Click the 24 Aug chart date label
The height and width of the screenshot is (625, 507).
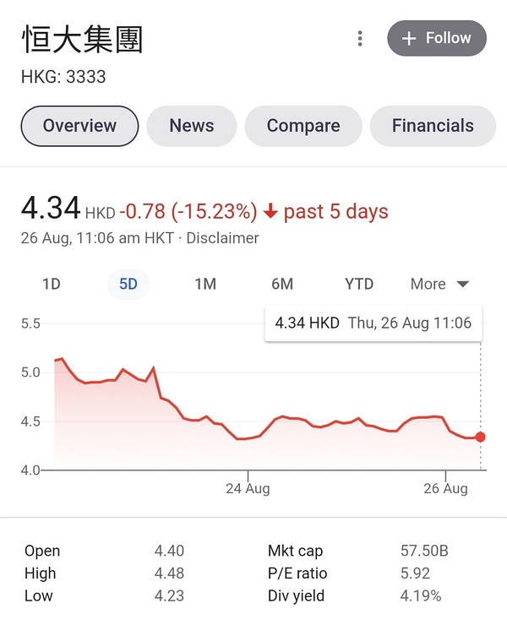click(248, 488)
